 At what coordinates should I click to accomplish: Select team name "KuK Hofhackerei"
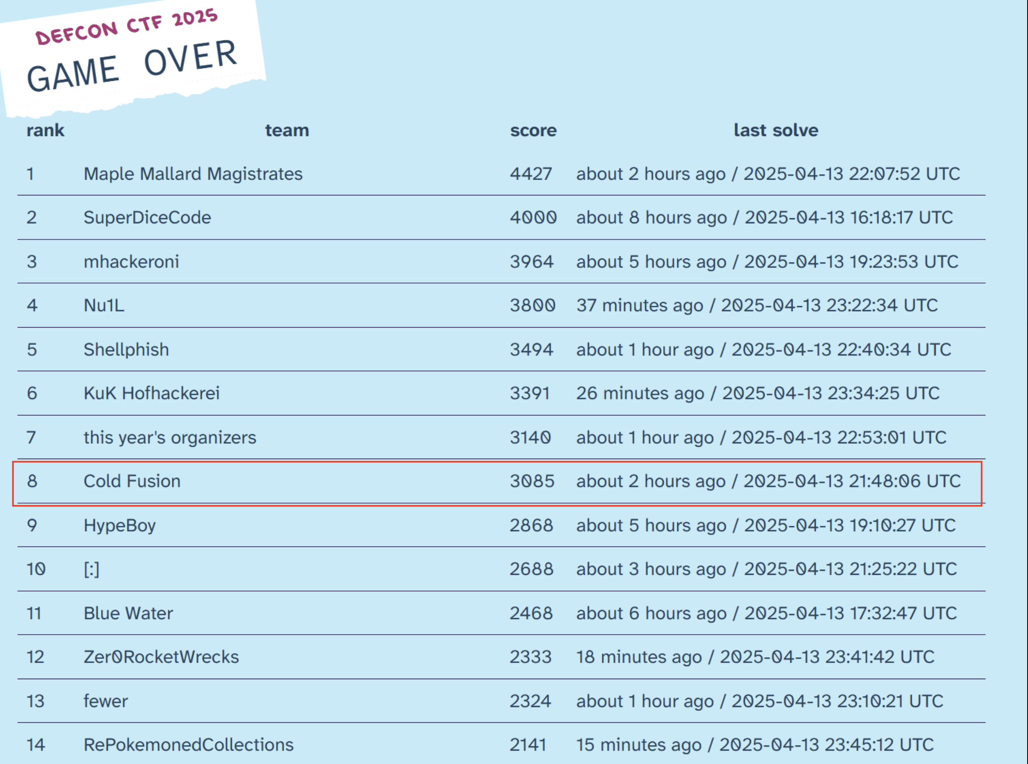(x=151, y=393)
